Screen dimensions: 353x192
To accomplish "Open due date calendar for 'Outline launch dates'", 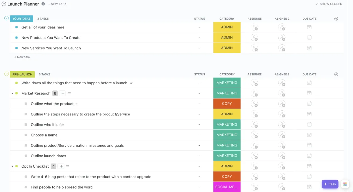I will click(x=309, y=156).
